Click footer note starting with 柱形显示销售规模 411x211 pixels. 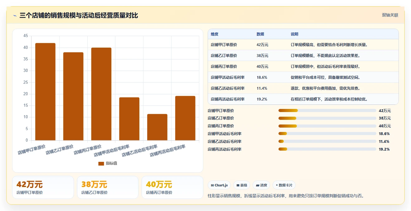click(x=286, y=196)
